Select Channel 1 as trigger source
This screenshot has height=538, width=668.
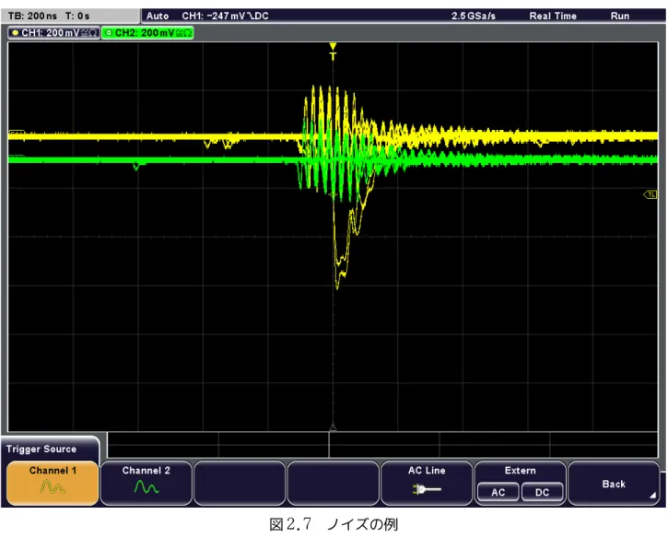tap(53, 483)
